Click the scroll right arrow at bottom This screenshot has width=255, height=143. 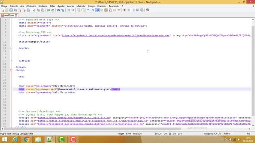click(x=250, y=129)
